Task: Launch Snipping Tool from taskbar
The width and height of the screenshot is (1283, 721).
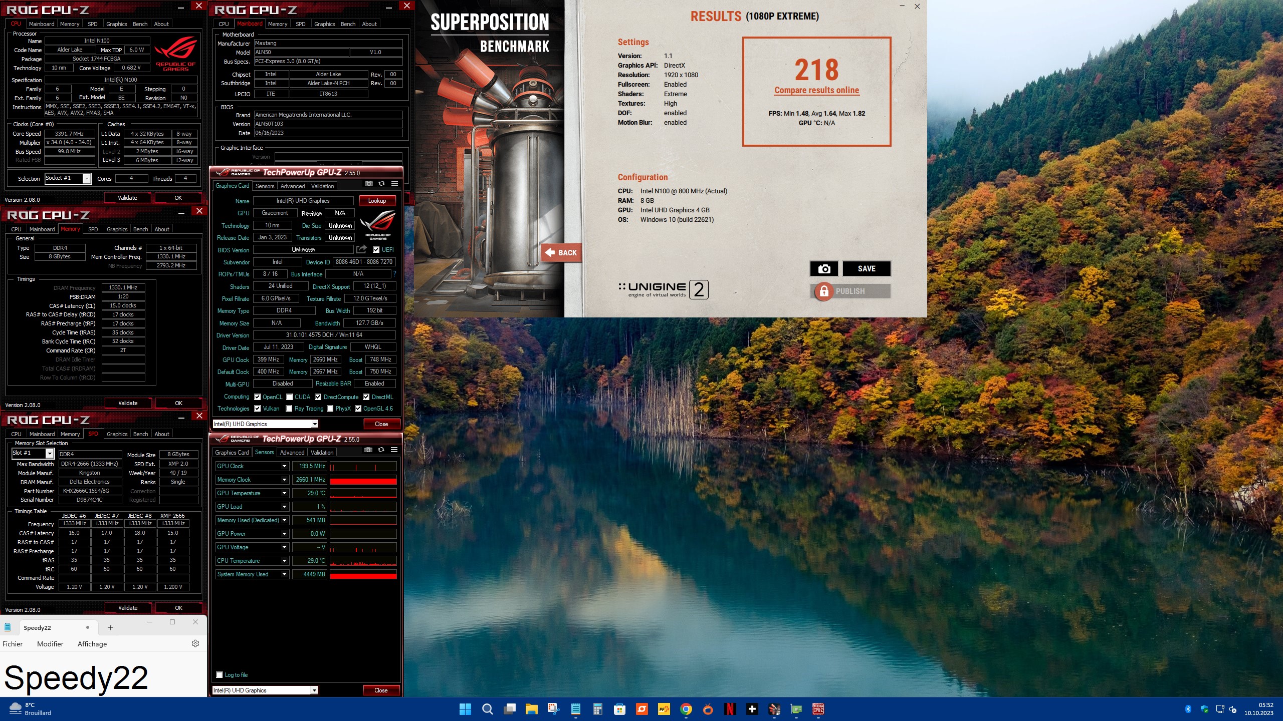Action: tap(553, 709)
